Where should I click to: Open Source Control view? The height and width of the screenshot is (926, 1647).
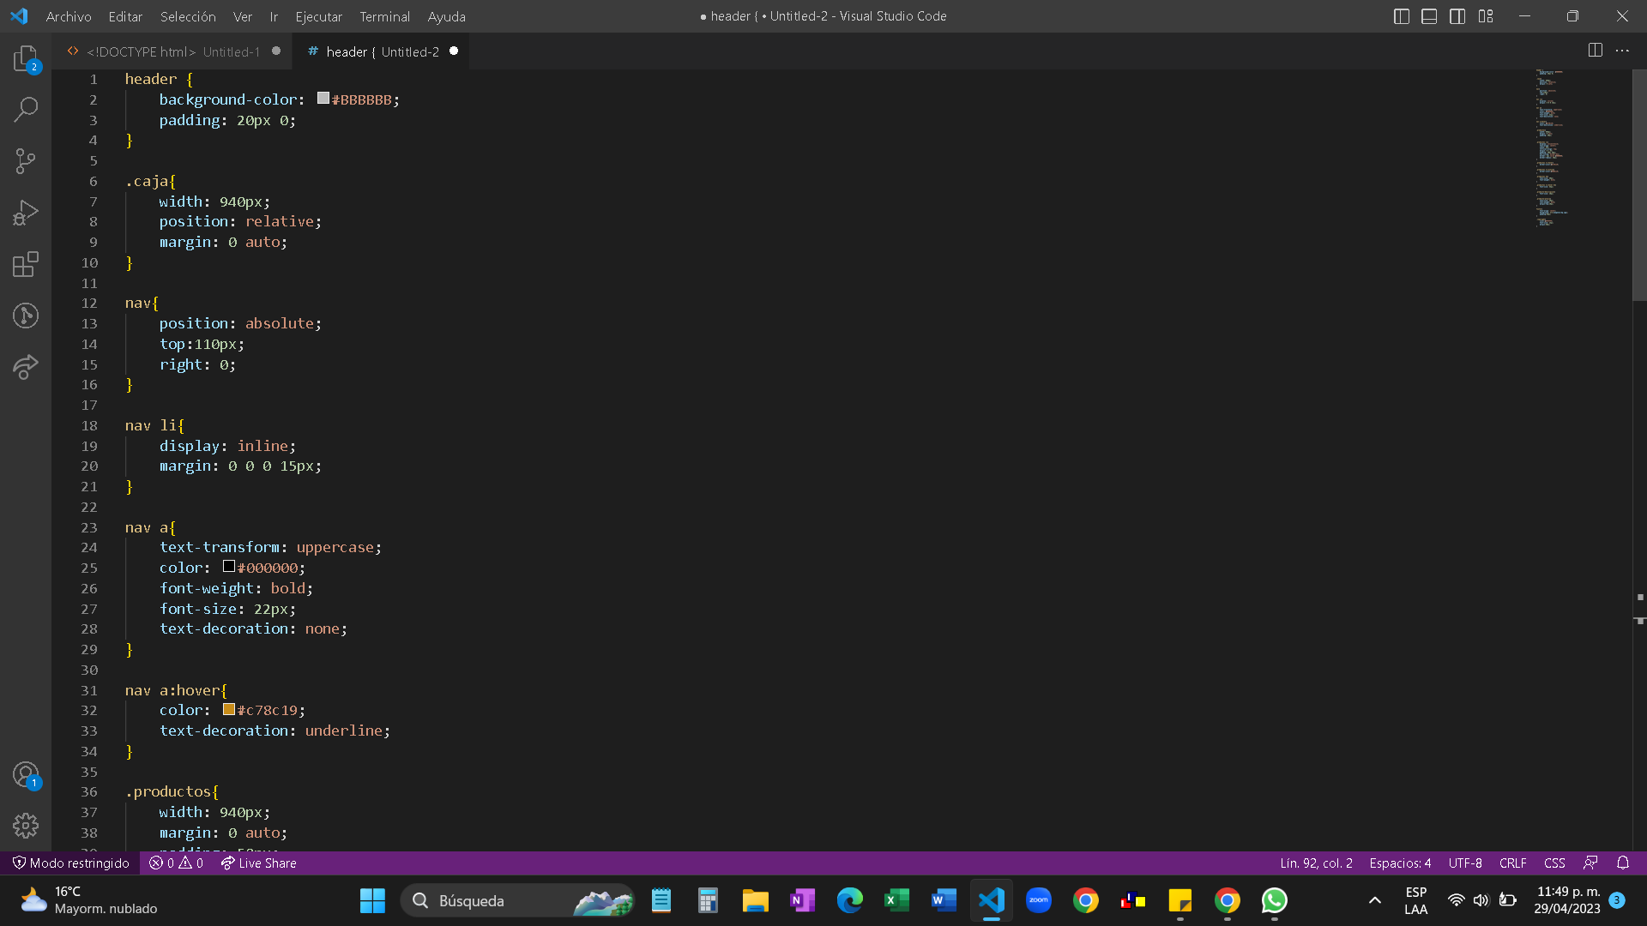(x=26, y=161)
